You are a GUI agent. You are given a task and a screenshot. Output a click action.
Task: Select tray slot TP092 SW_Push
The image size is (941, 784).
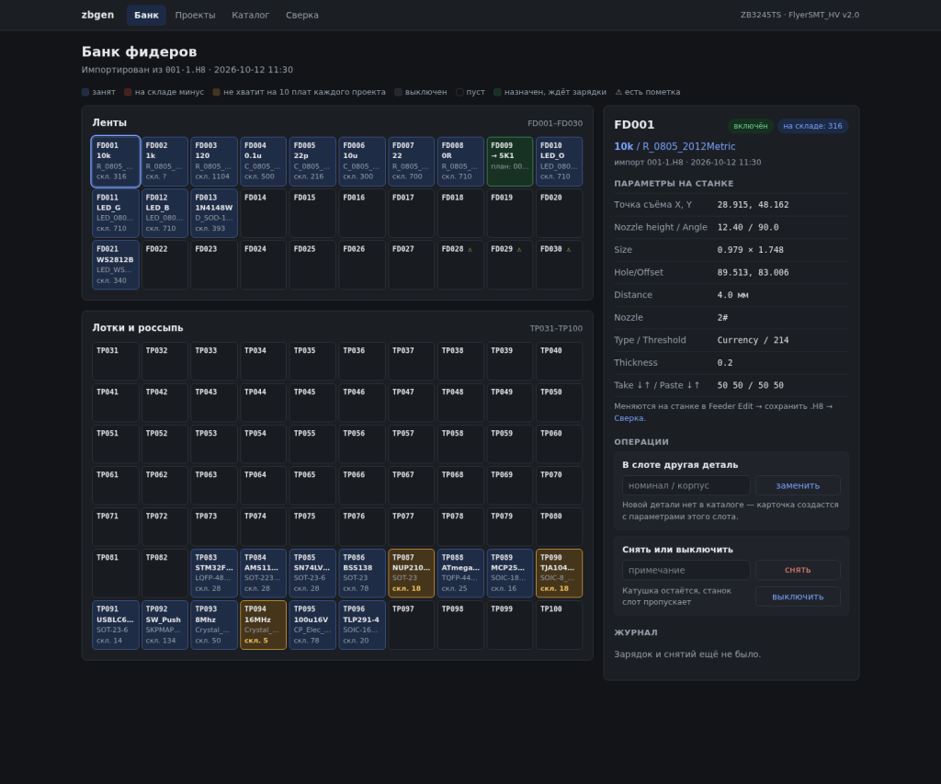coord(165,625)
